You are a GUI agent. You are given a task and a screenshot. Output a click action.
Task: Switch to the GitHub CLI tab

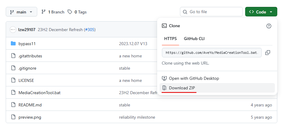click(194, 39)
